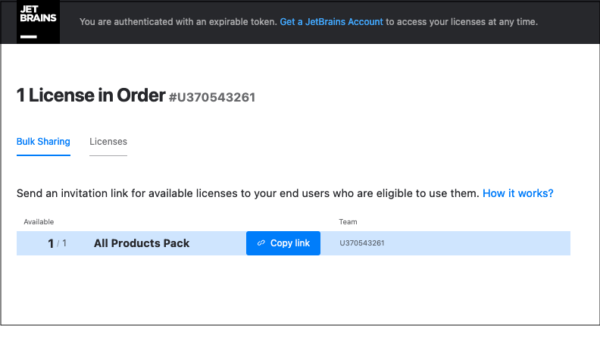
Task: Click the Available column header
Action: click(39, 222)
